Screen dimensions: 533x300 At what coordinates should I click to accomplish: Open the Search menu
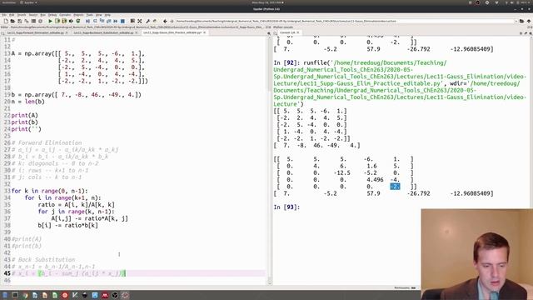[x=22, y=15]
